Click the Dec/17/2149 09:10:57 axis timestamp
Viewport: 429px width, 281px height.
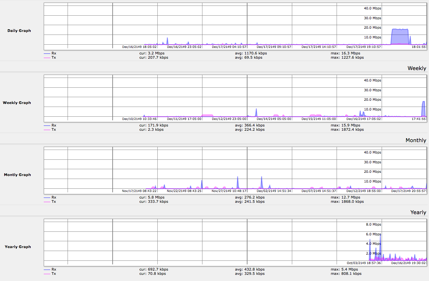[x=274, y=47]
